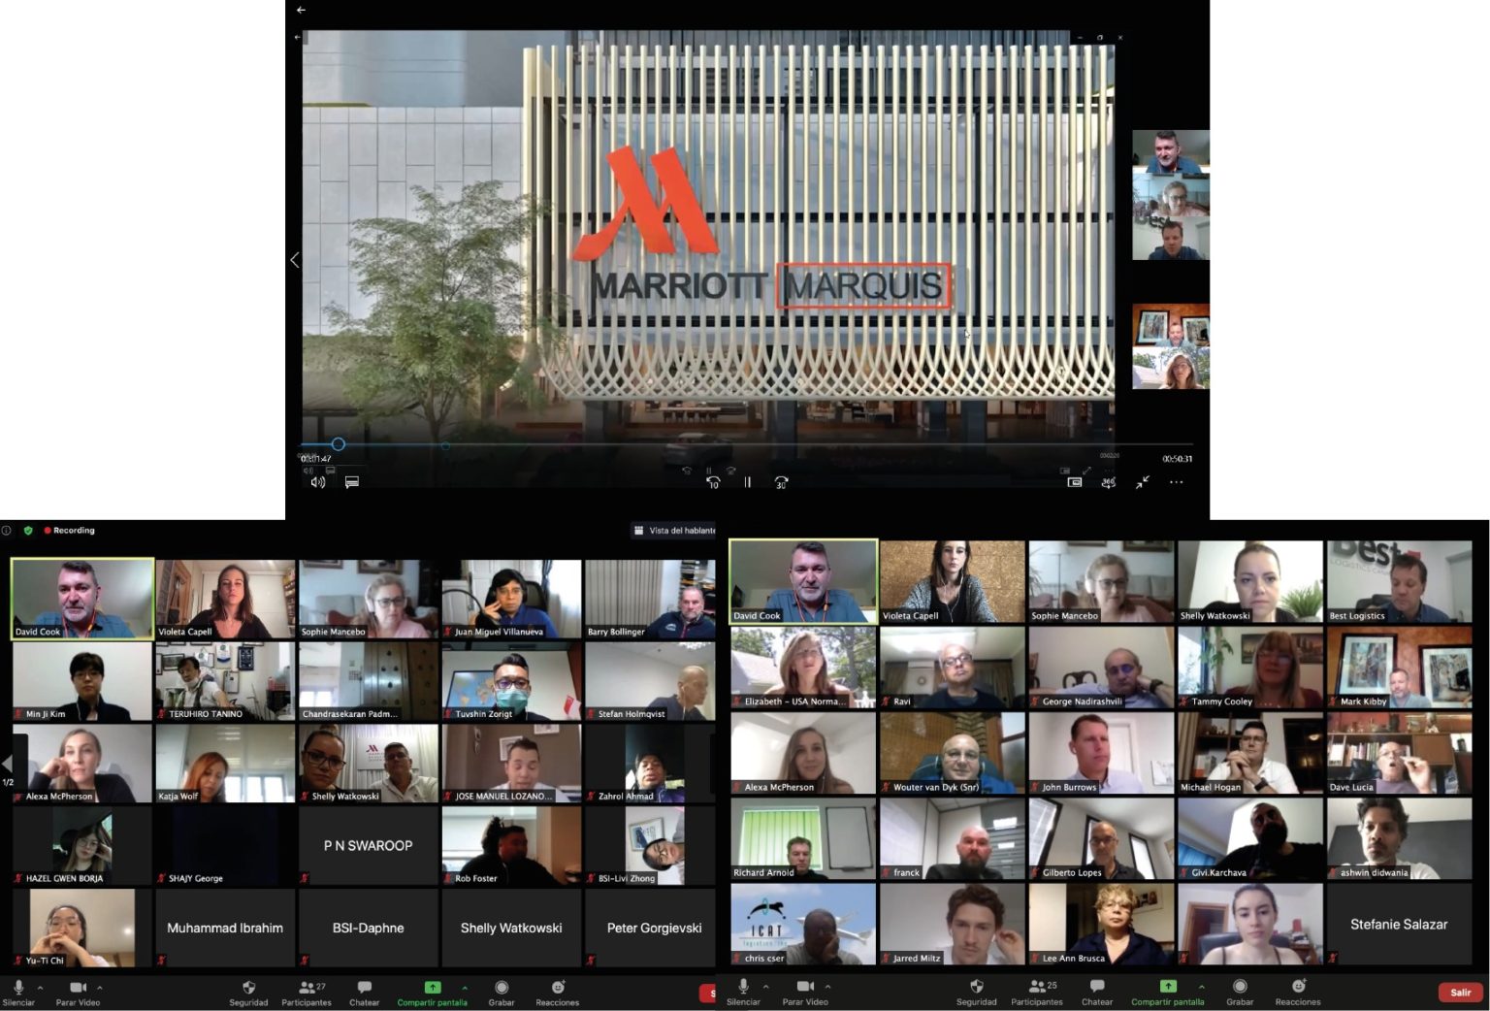Image resolution: width=1490 pixels, height=1011 pixels.
Task: Open Participantes (27) list in left Zoom window
Action: (307, 993)
